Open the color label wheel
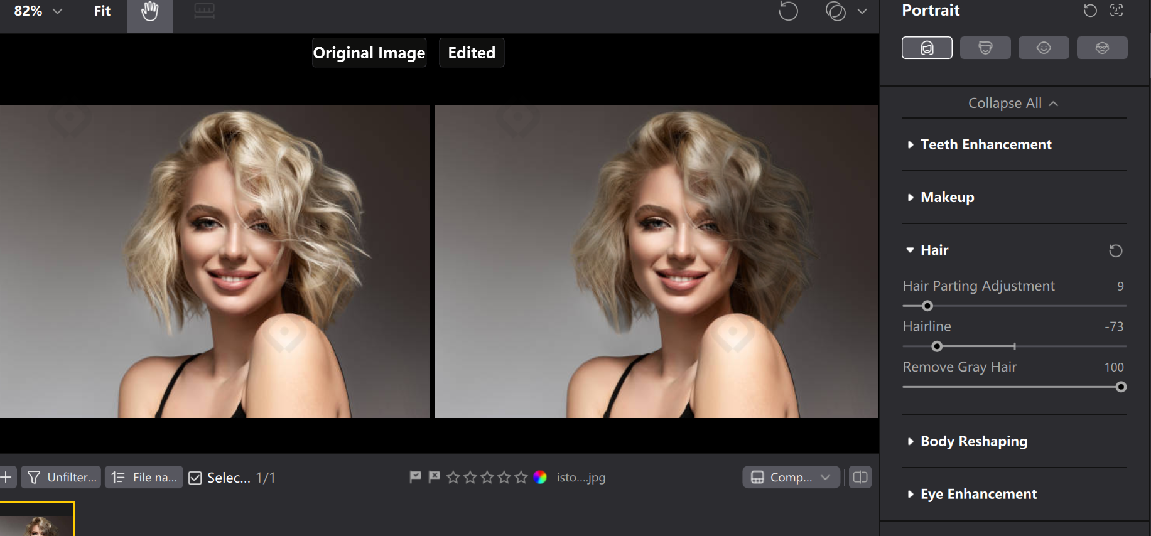The width and height of the screenshot is (1151, 536). [x=540, y=478]
